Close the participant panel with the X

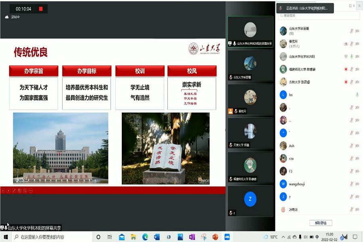tap(354, 6)
